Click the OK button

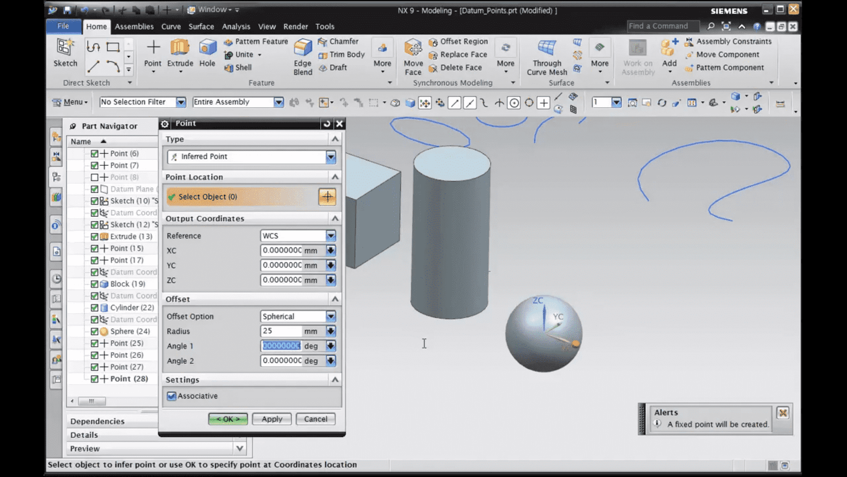pyautogui.click(x=228, y=419)
